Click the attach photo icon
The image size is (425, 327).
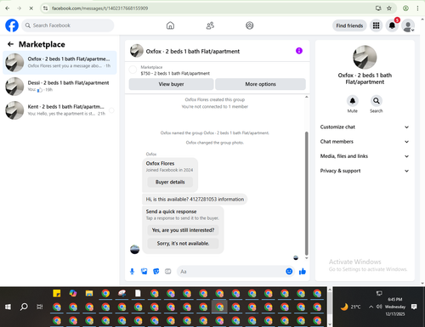144,272
